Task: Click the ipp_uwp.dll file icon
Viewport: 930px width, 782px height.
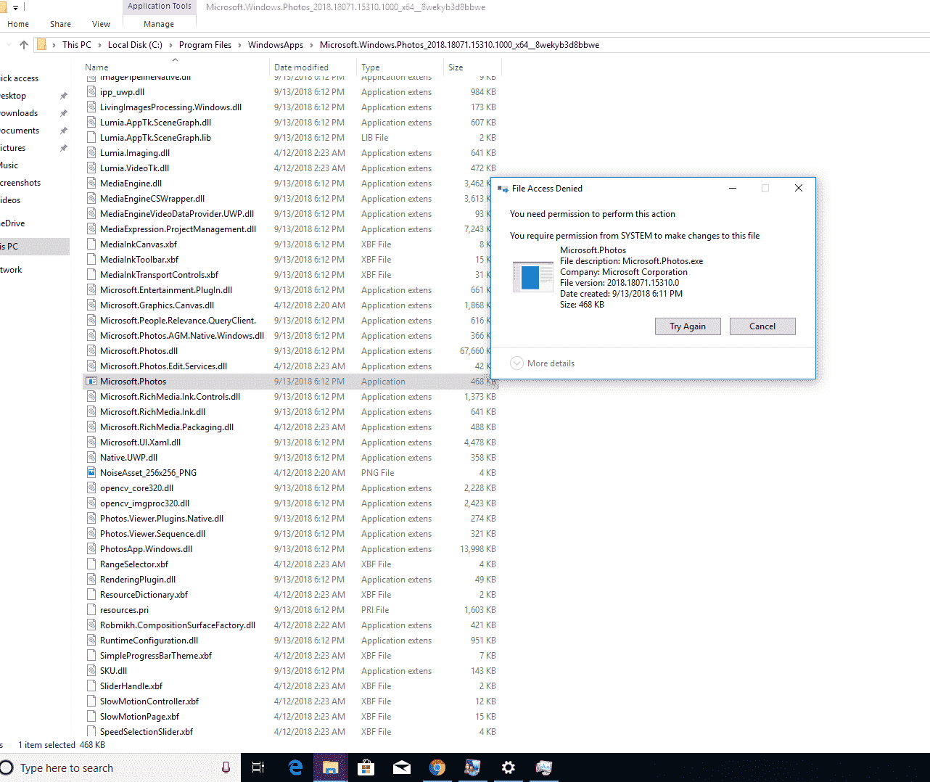Action: tap(91, 92)
